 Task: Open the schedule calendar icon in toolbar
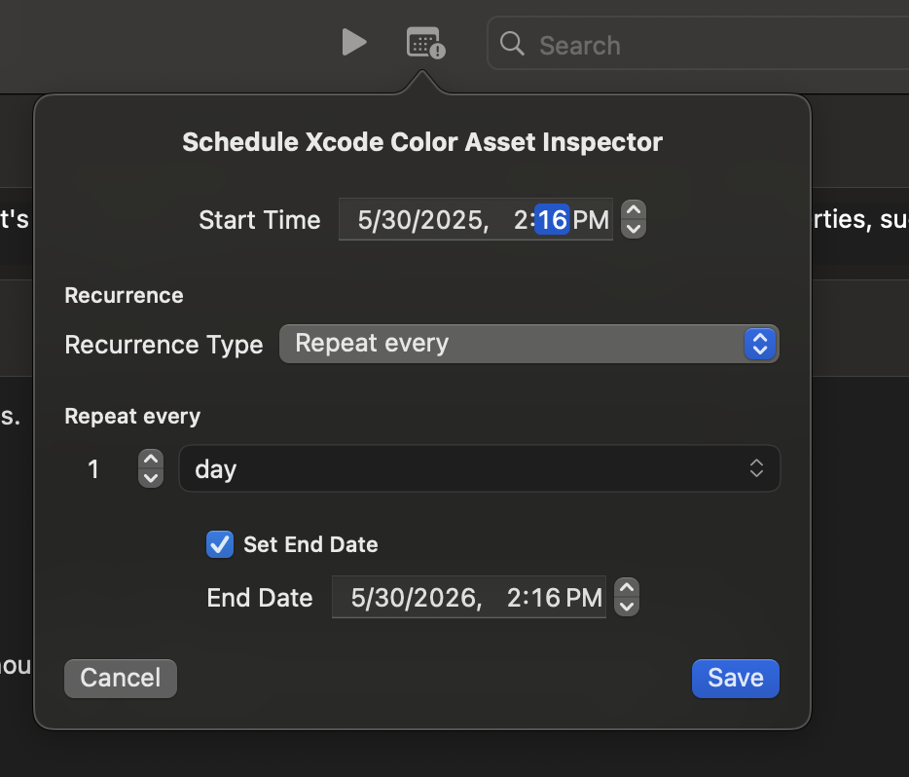point(425,42)
